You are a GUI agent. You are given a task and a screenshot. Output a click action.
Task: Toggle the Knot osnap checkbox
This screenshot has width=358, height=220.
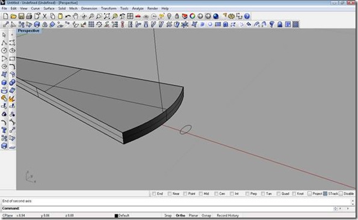point(294,194)
